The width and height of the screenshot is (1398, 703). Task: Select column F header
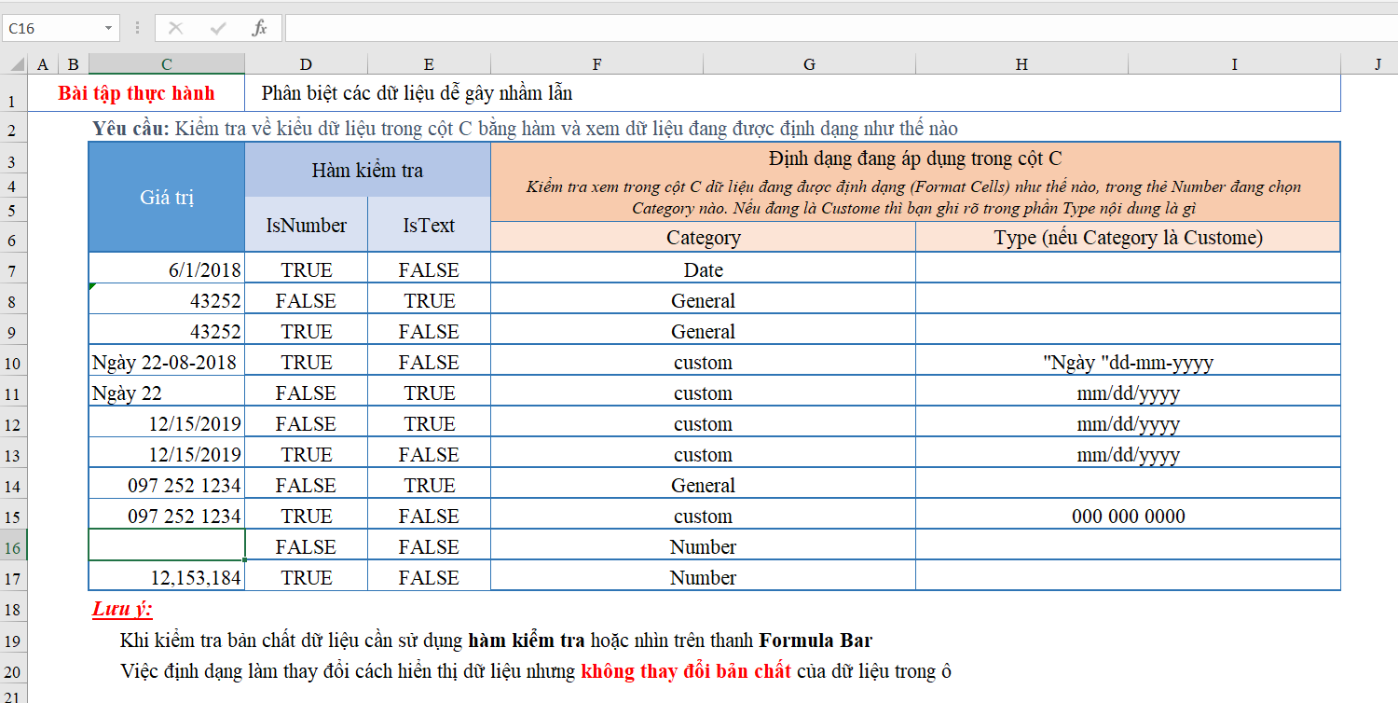(596, 64)
